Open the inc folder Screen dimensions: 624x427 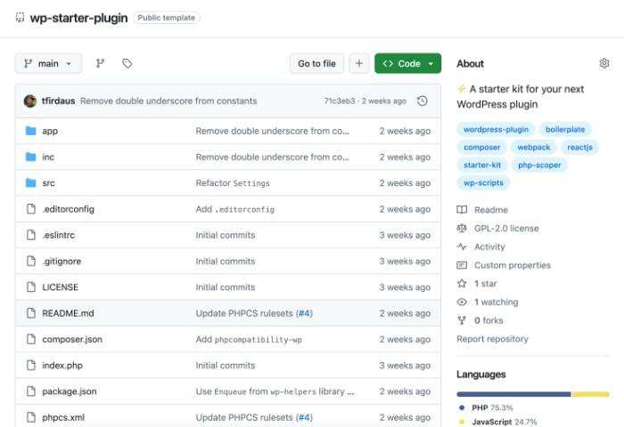[x=48, y=157]
